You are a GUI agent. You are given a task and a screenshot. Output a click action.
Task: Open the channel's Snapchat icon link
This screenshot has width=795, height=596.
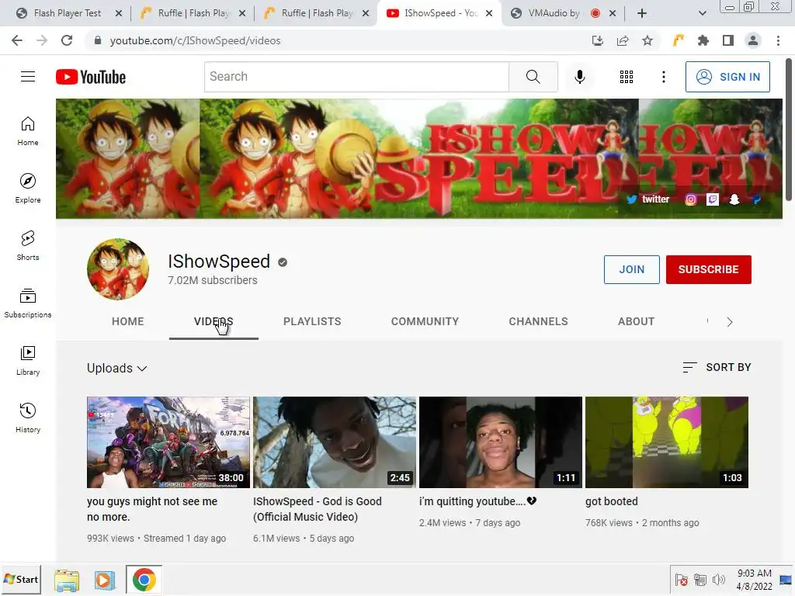point(734,199)
